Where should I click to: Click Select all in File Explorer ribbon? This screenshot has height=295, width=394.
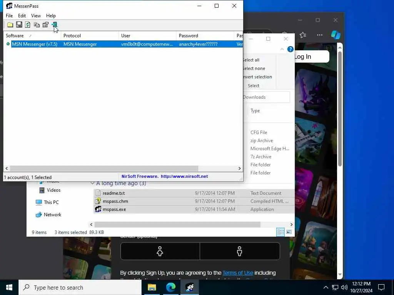pyautogui.click(x=251, y=60)
